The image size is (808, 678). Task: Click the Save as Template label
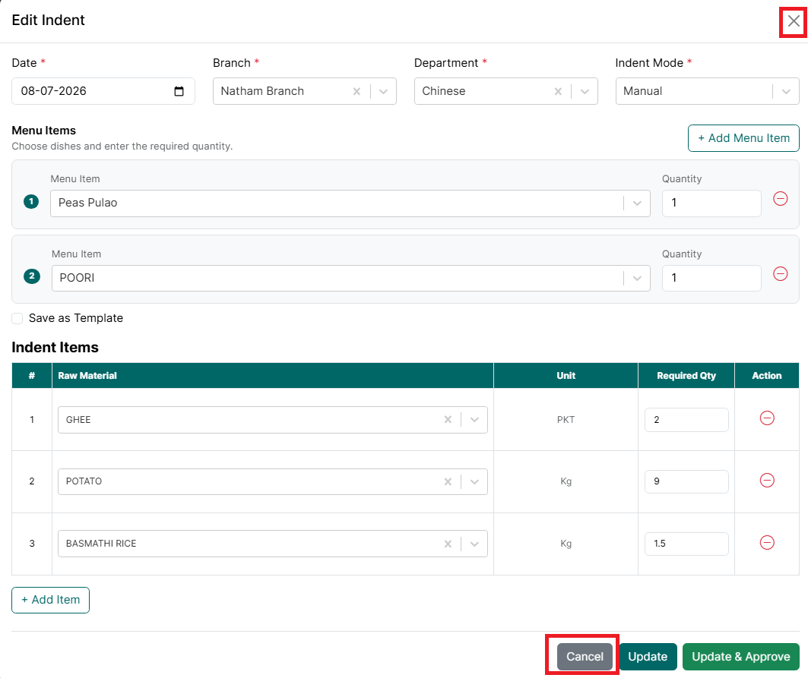[76, 318]
